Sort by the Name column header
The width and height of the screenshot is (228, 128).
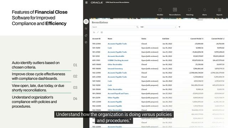pyautogui.click(x=110, y=39)
